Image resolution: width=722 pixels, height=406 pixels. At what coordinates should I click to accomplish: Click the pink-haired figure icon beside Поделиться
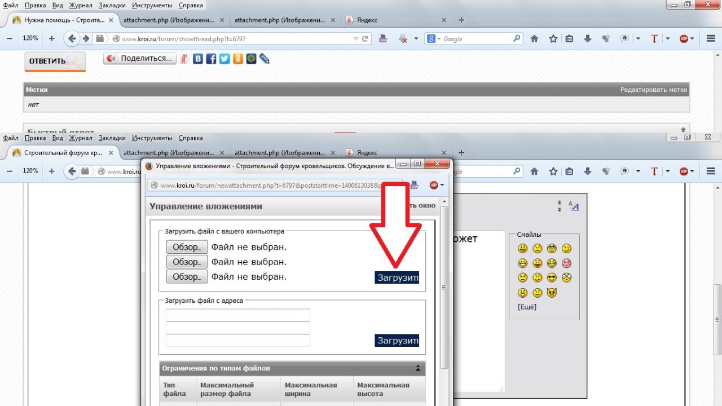pos(184,59)
